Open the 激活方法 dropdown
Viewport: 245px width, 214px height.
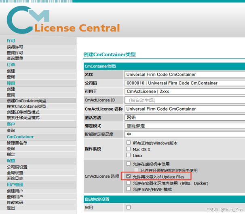coord(185,117)
